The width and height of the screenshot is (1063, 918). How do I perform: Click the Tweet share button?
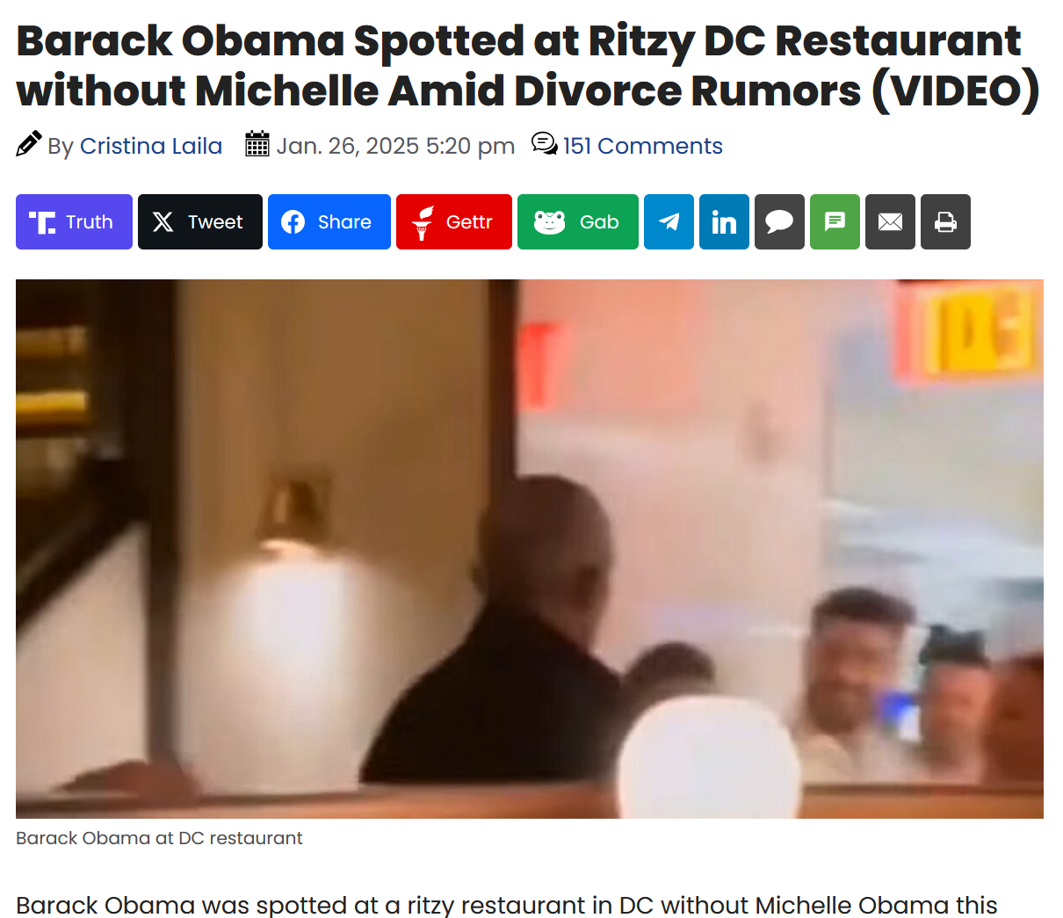(x=200, y=222)
